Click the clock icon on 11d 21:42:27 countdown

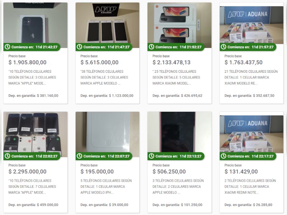[x=7, y=47]
